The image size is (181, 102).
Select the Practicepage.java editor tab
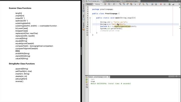coord(94,1)
